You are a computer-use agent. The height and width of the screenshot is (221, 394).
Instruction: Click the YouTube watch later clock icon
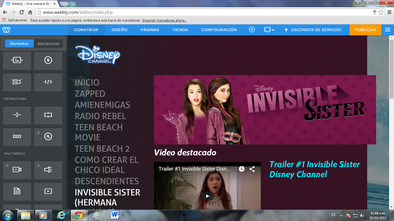click(242, 169)
